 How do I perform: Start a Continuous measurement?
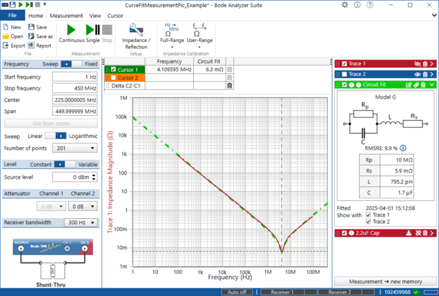(x=71, y=32)
